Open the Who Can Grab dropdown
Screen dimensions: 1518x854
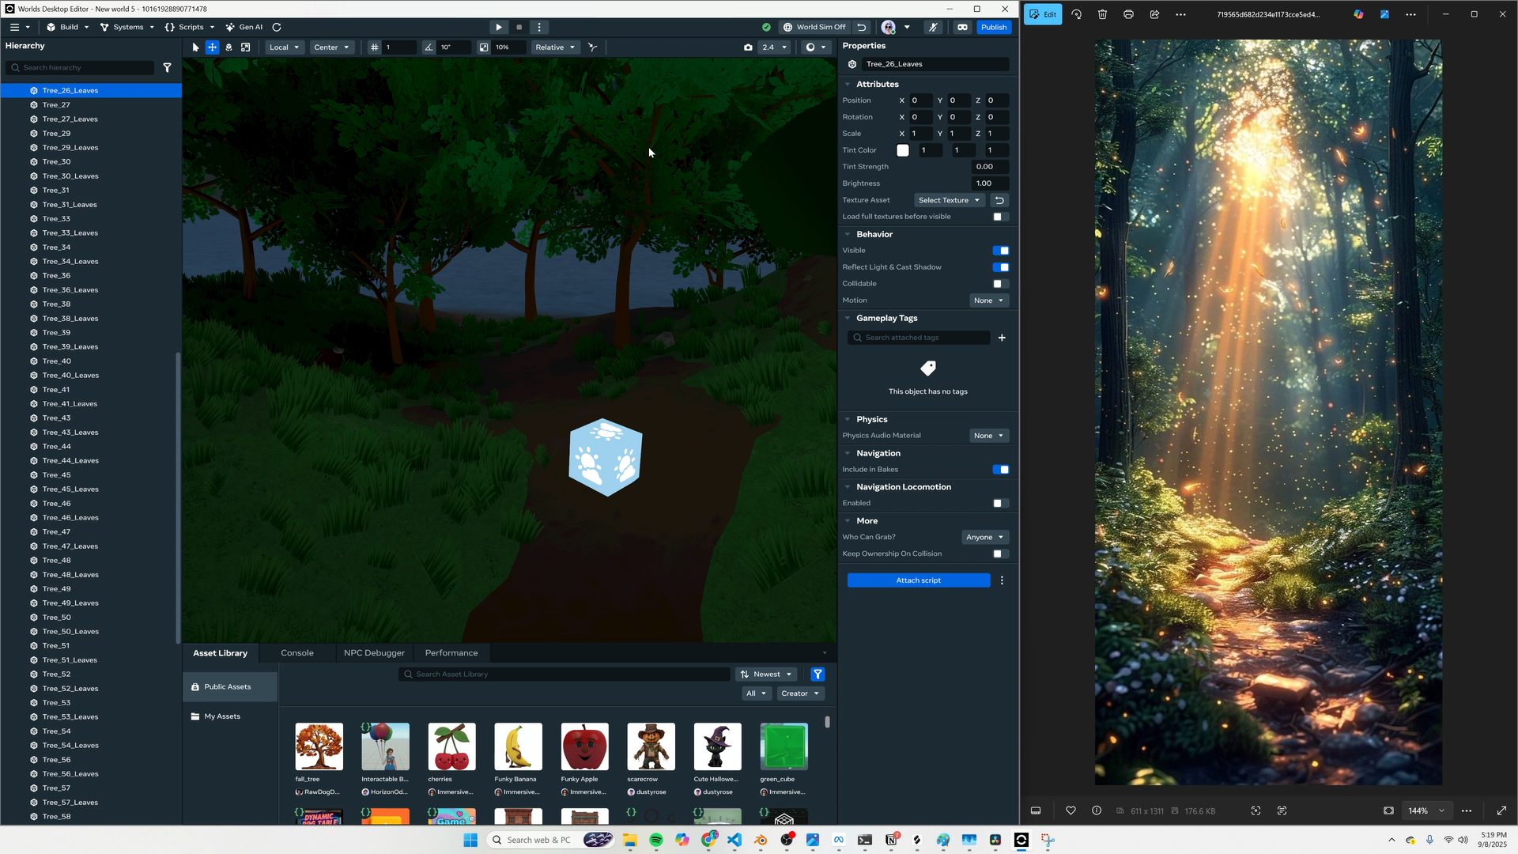(984, 537)
